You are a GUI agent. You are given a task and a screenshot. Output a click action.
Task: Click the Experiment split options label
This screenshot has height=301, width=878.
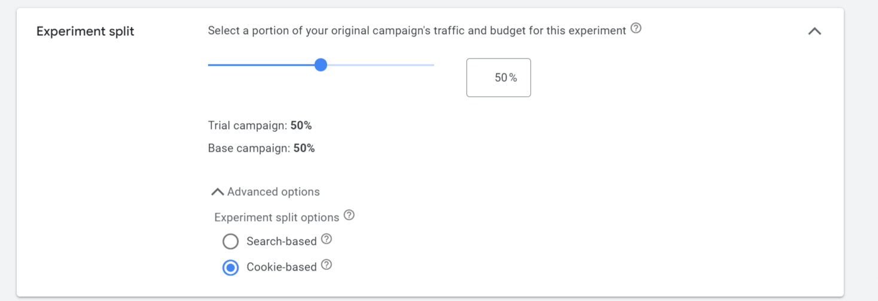[x=277, y=217]
